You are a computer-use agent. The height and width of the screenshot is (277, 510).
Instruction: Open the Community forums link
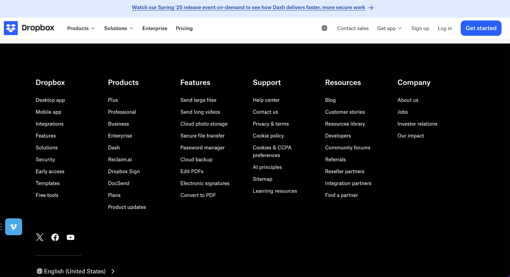(x=347, y=148)
